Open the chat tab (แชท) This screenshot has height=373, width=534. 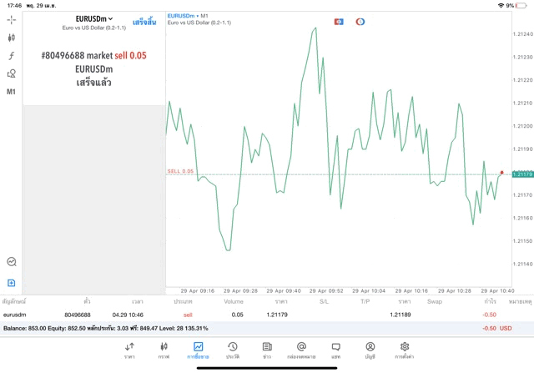click(x=335, y=350)
